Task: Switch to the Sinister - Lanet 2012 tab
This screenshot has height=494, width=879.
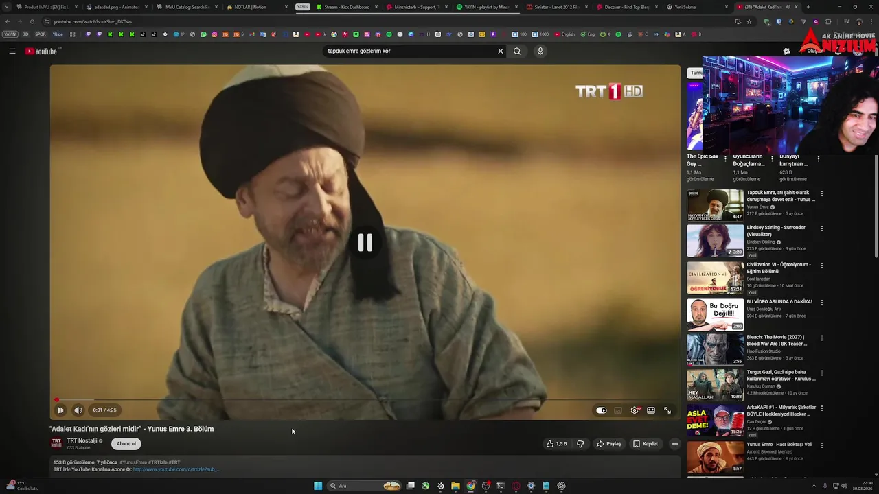Action: pos(556,7)
